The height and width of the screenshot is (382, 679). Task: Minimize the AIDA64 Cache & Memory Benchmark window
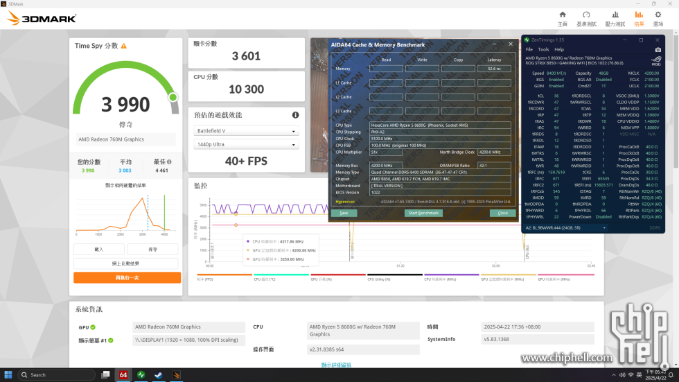click(x=494, y=44)
